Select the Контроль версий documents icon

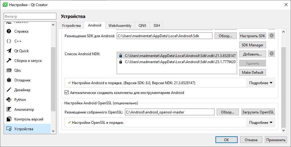click(9, 119)
